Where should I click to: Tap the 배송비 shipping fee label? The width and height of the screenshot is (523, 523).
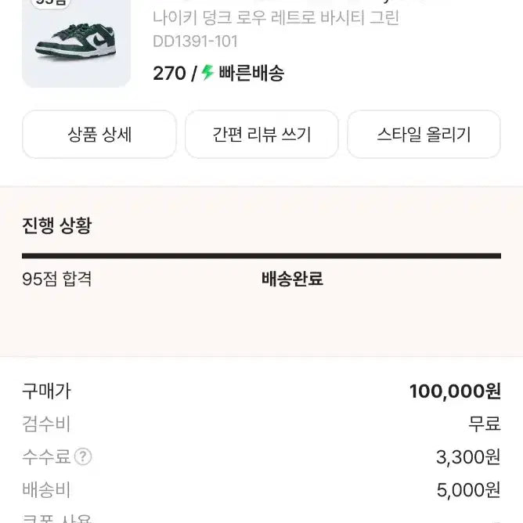[46, 490]
